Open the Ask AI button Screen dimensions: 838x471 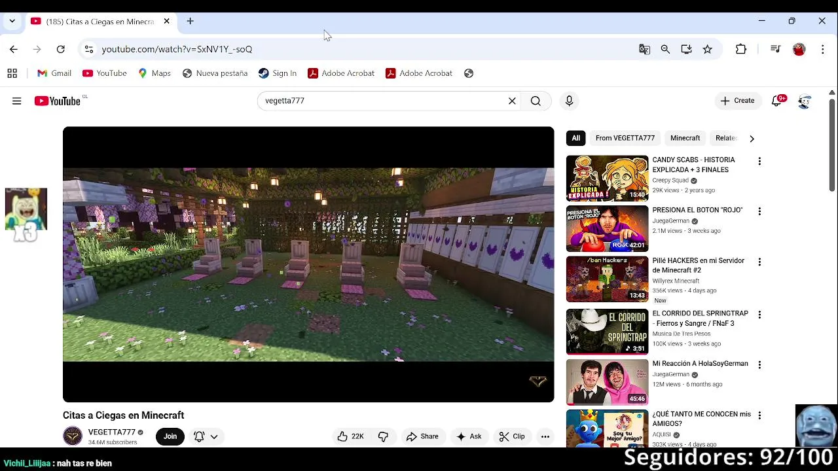(469, 436)
